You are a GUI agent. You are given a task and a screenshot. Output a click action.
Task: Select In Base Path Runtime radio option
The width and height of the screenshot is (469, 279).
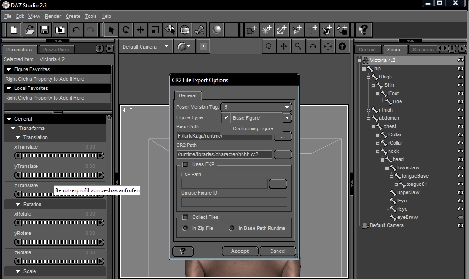(232, 228)
